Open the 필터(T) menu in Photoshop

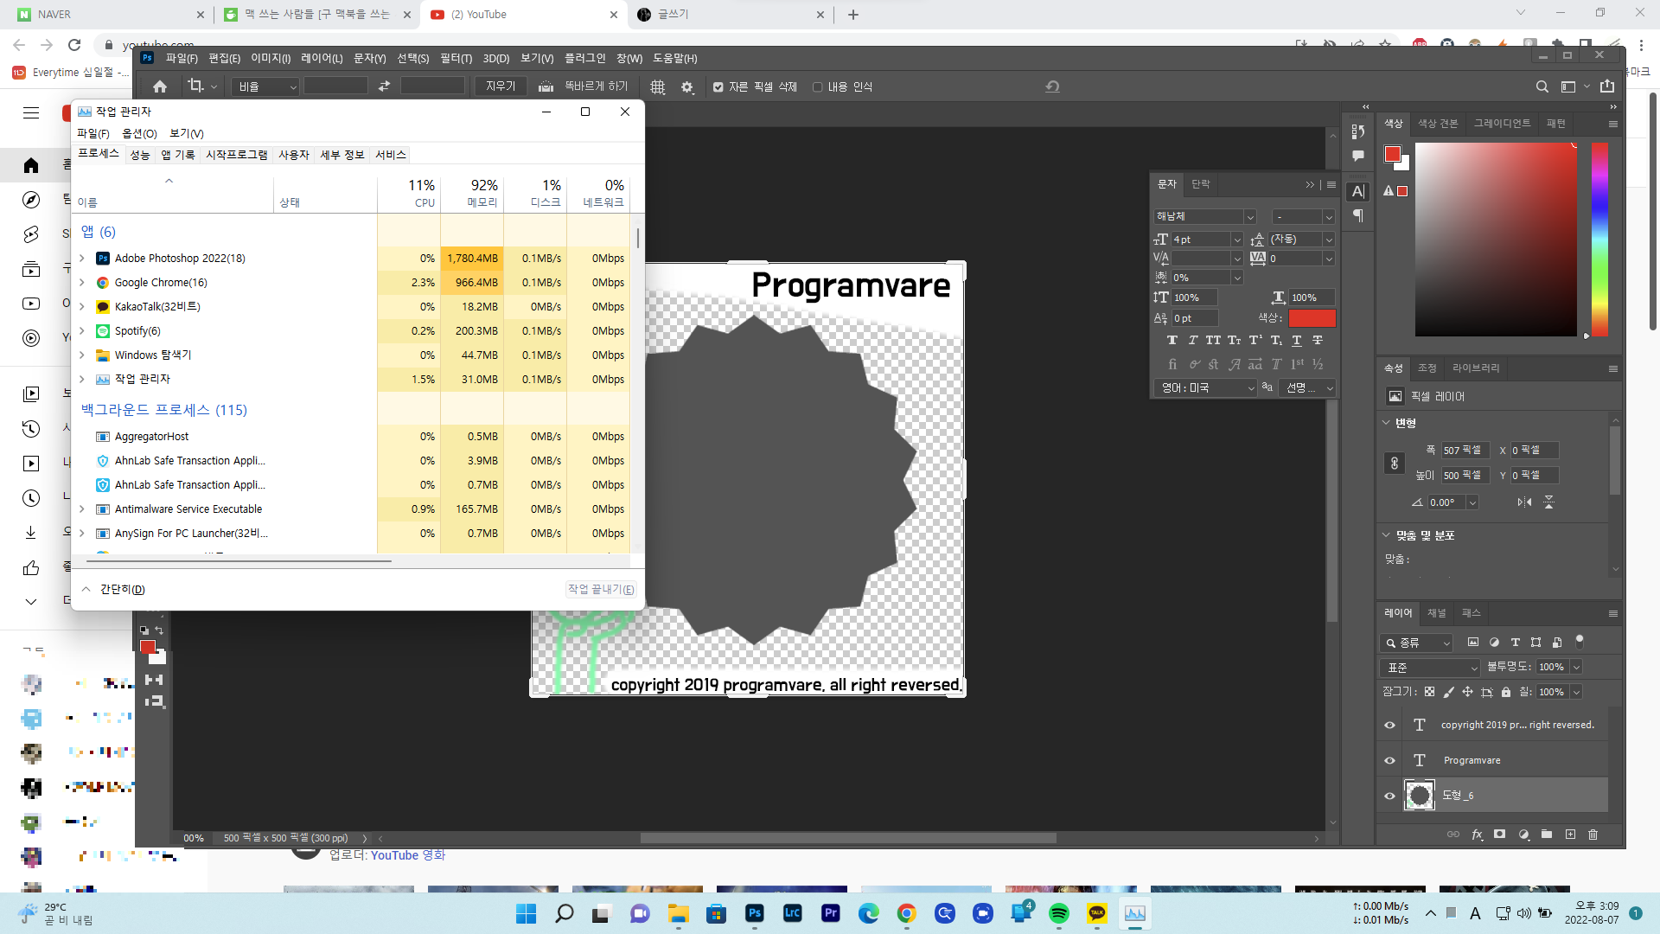tap(456, 58)
